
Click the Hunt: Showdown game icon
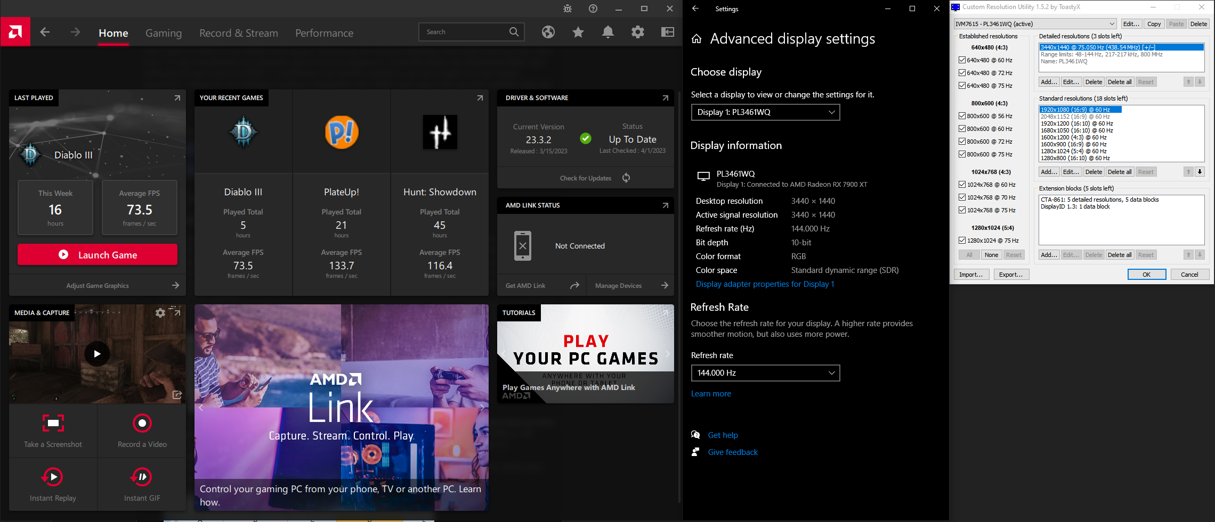(x=440, y=132)
